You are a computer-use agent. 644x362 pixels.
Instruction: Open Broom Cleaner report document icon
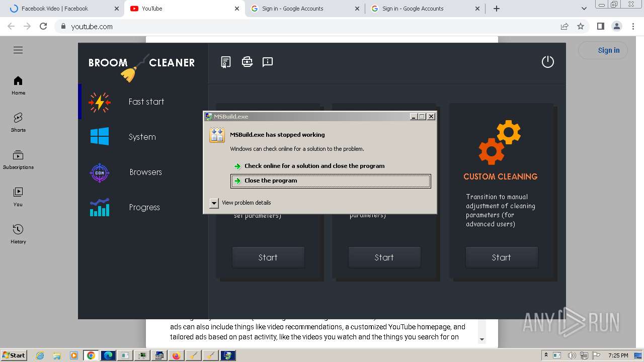226,62
